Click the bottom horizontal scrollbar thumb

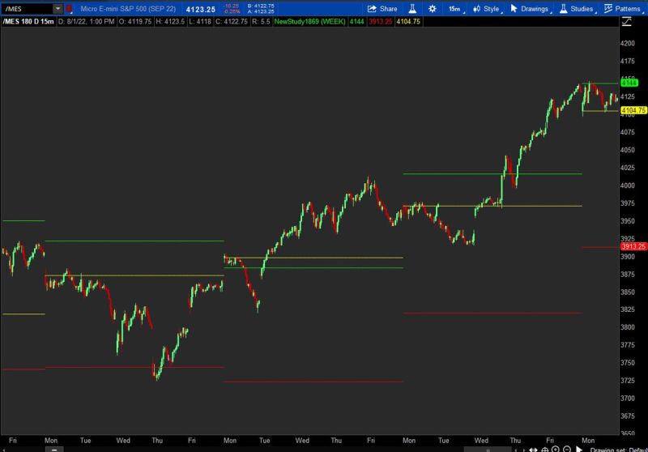[488, 450]
